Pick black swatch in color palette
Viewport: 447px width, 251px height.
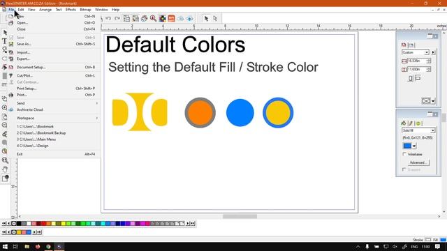click(x=19, y=223)
